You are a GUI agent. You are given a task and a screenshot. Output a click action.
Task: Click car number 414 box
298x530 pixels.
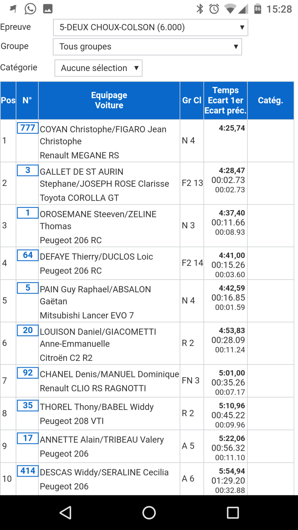(27, 471)
